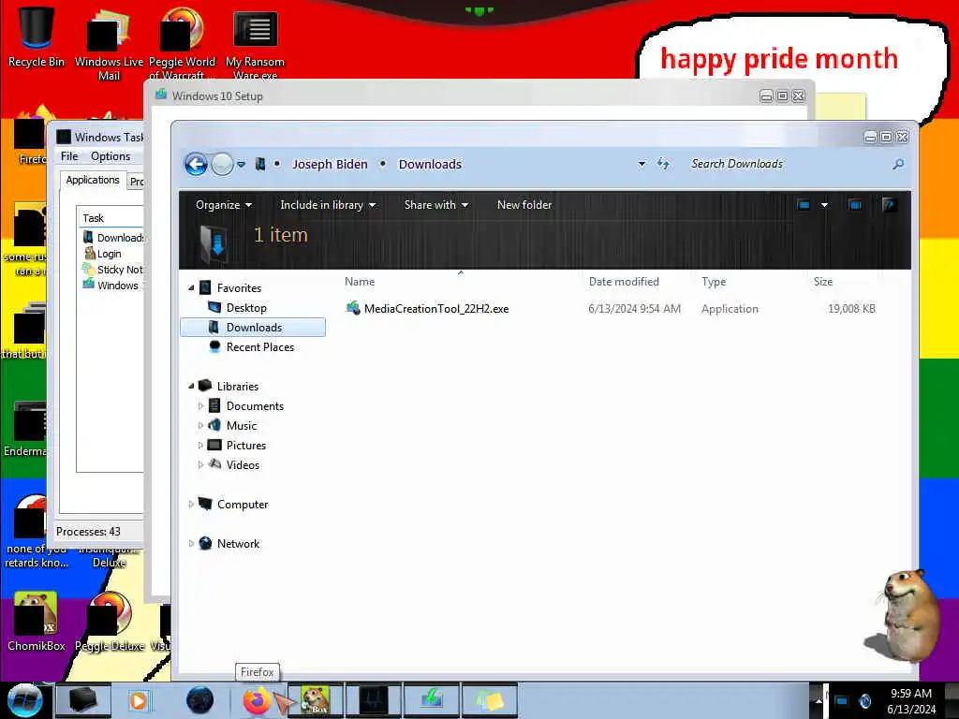959x719 pixels.
Task: Toggle the preview pane icon
Action: pos(855,205)
